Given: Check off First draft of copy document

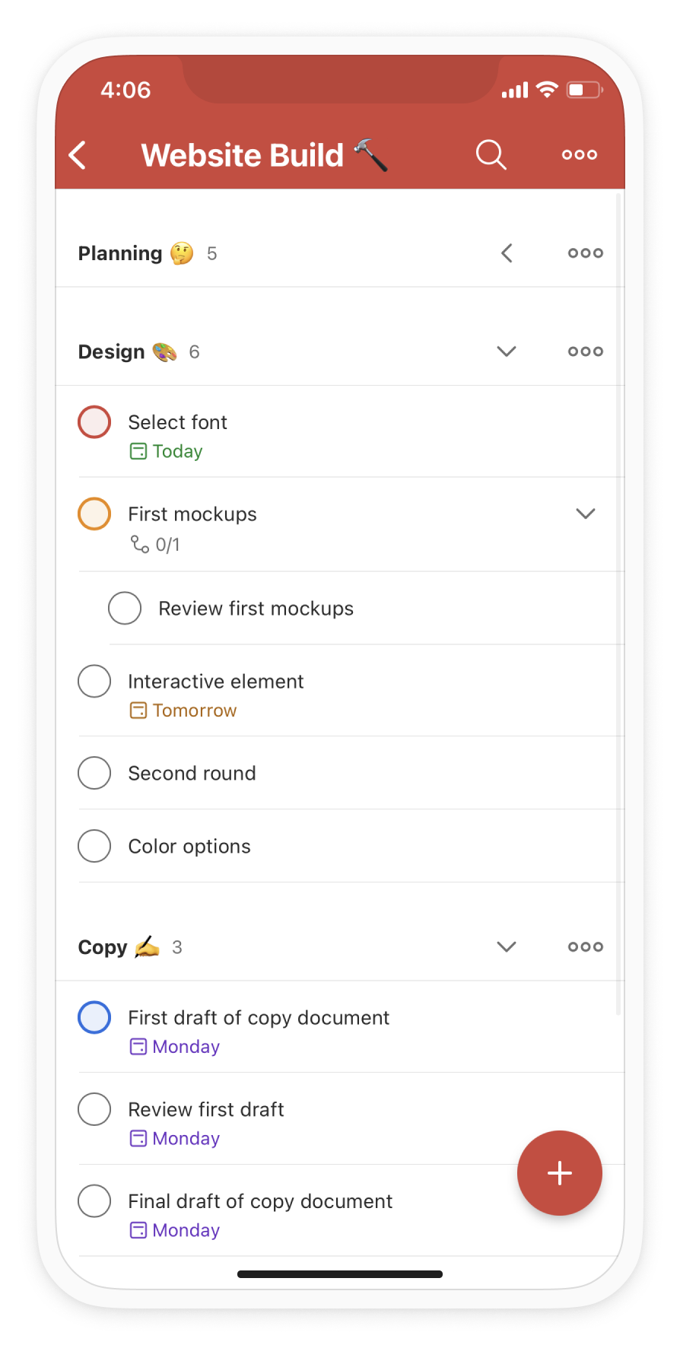Looking at the screenshot, I should coord(94,1018).
